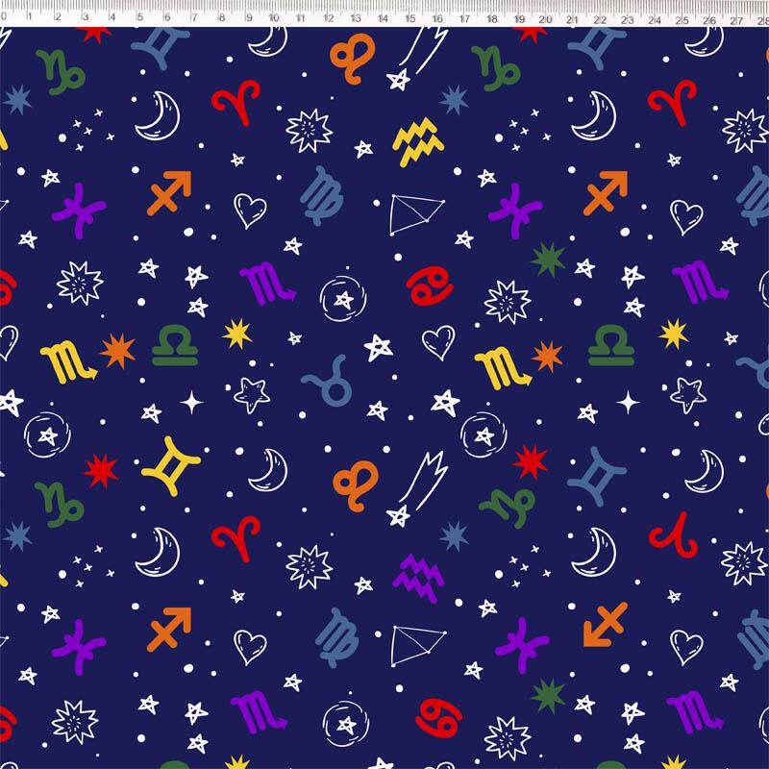The image size is (769, 769).
Task: Select the fully visible blue Taurus symbol
Action: coord(327,381)
